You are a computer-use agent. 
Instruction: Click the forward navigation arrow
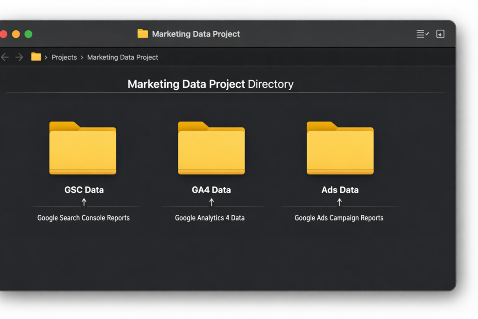19,57
